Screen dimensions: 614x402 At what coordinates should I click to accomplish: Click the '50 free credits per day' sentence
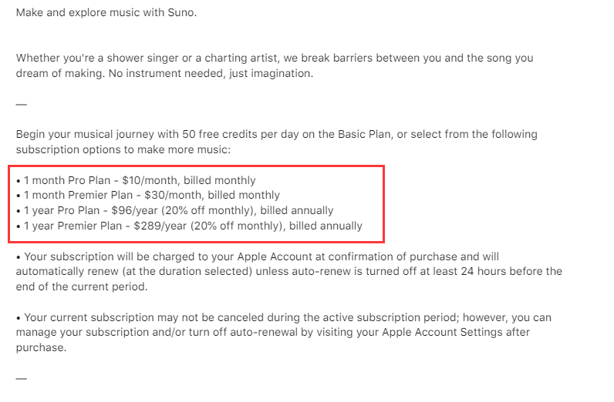click(x=276, y=134)
